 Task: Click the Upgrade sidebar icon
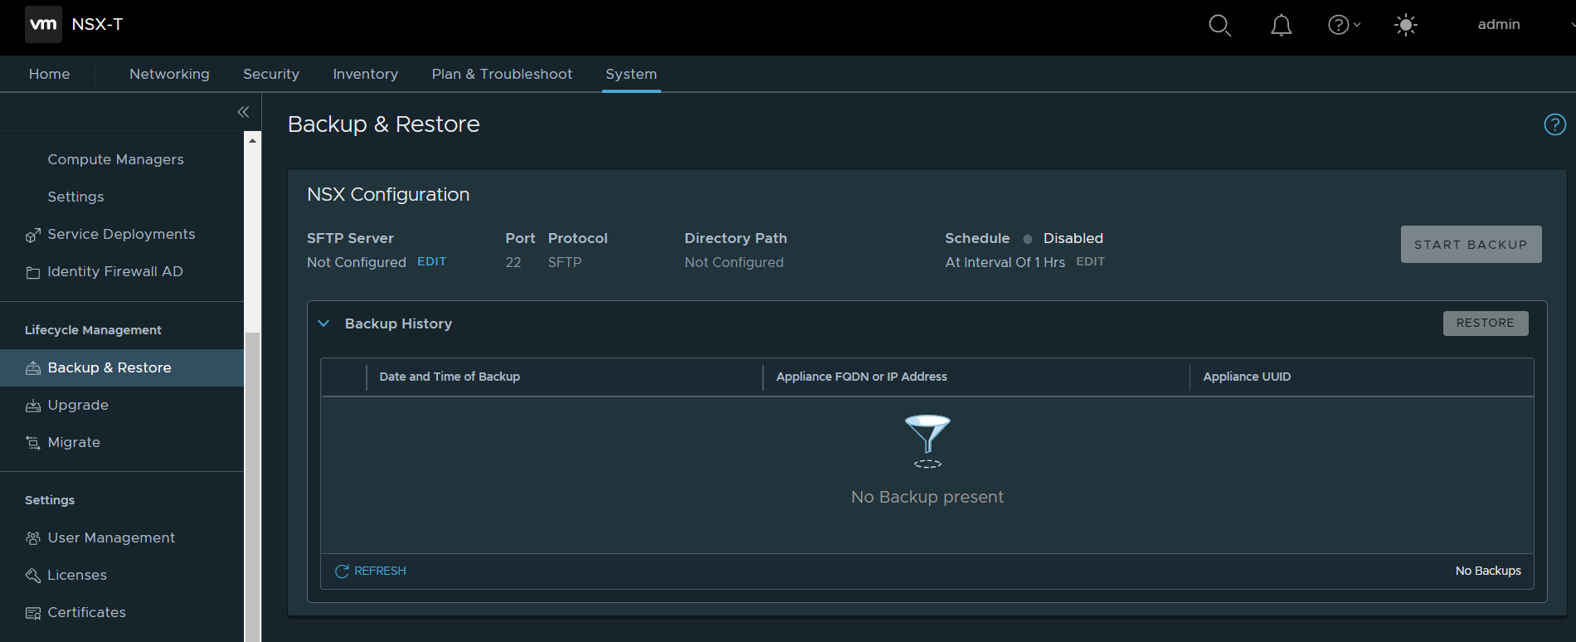(x=33, y=406)
